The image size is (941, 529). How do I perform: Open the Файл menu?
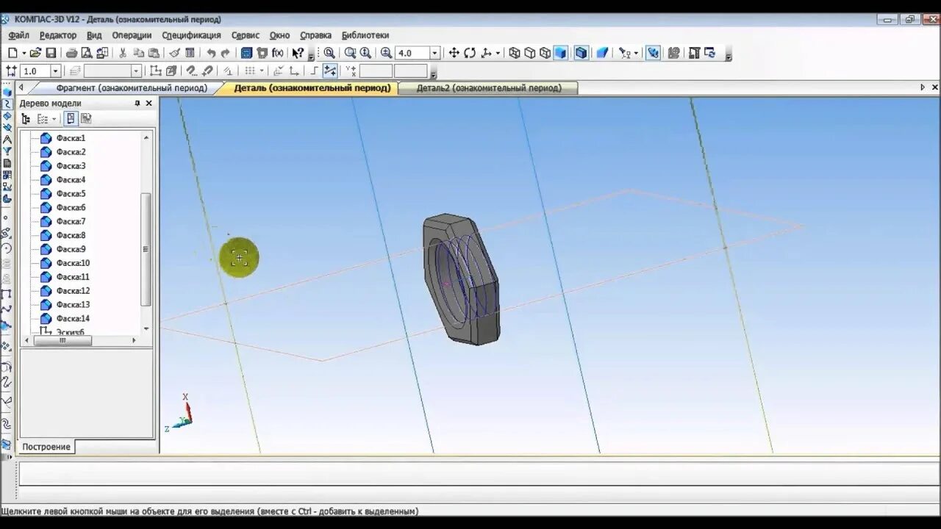[19, 35]
